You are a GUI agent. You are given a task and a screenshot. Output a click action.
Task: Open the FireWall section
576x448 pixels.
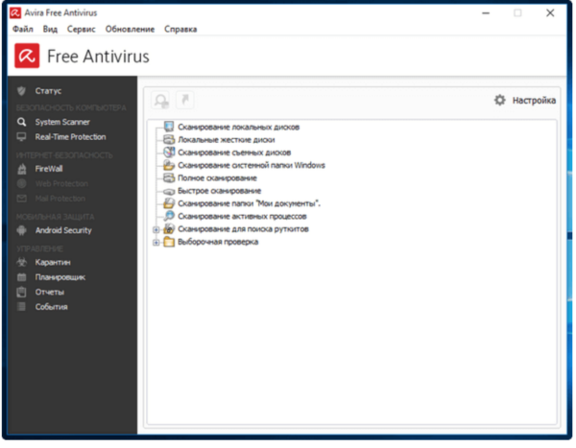click(x=49, y=169)
